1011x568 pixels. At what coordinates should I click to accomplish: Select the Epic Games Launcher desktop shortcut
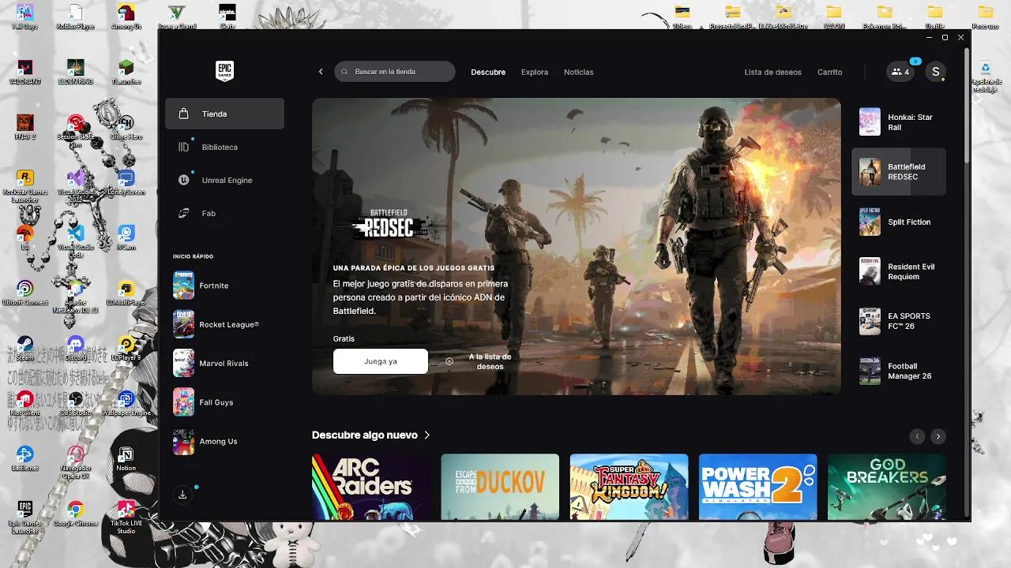[24, 516]
